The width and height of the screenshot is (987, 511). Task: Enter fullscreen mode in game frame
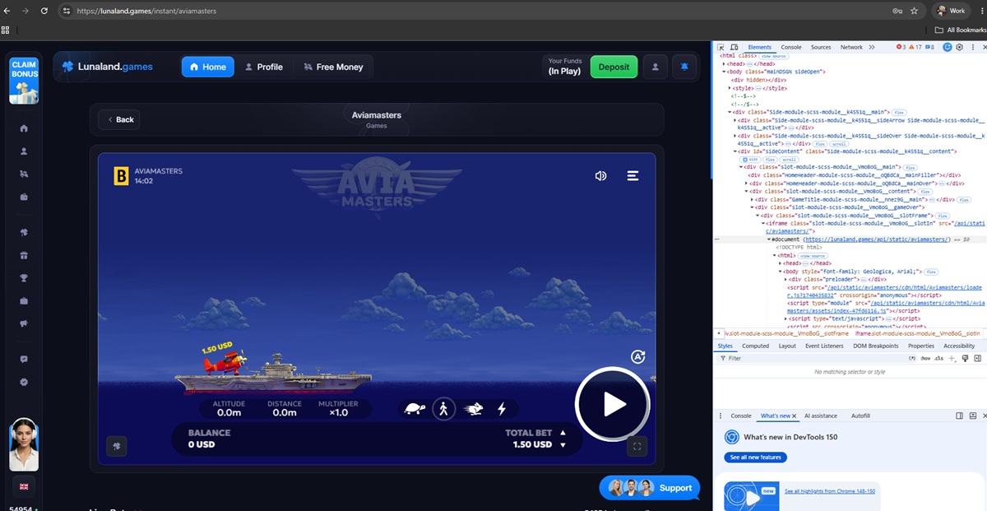point(637,446)
